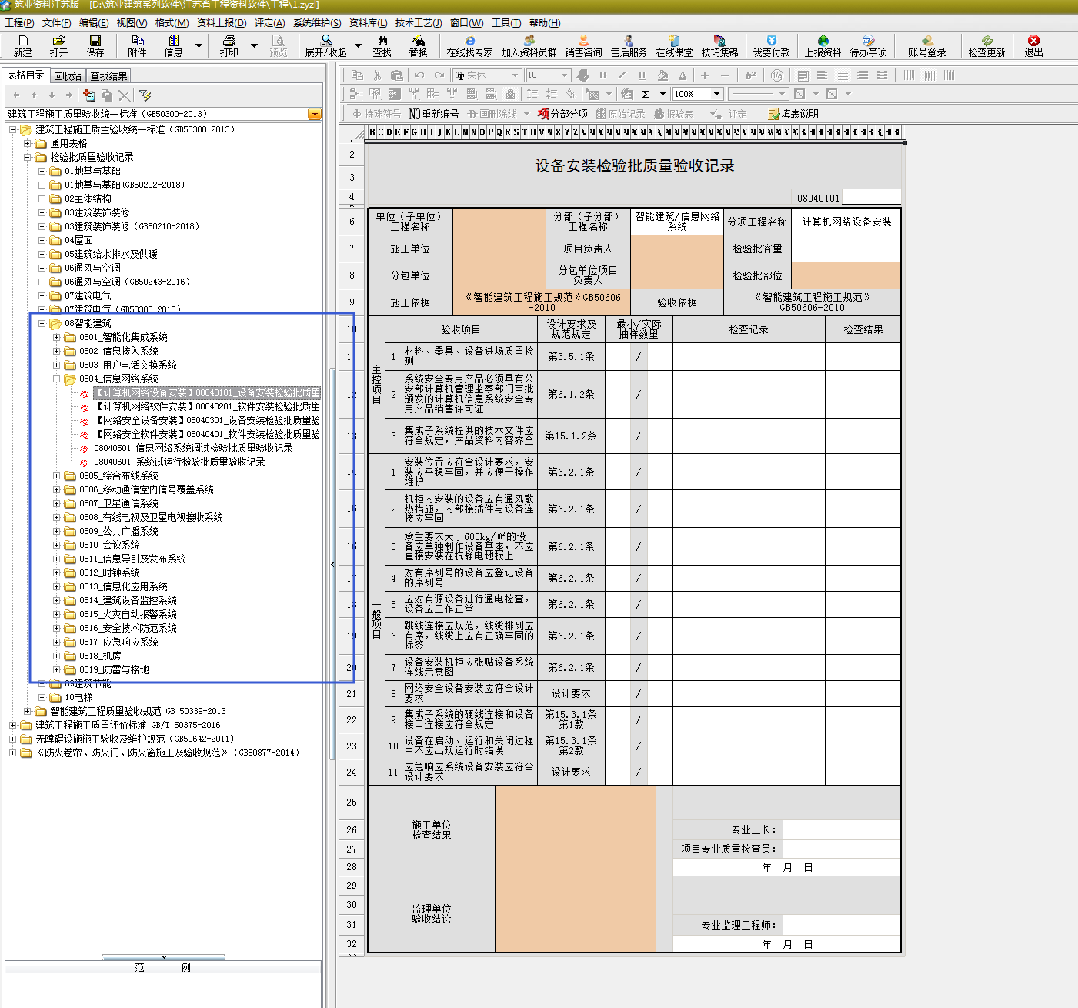Click the font color A icon
This screenshot has height=1008, width=1078.
click(x=683, y=75)
